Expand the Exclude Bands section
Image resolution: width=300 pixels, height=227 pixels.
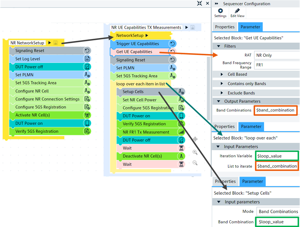point(222,93)
